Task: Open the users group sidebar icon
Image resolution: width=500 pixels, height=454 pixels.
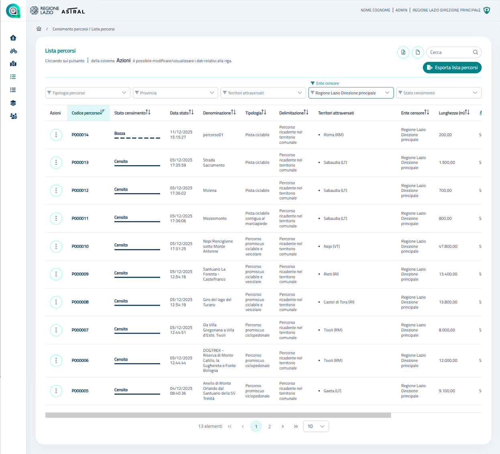Action: (13, 116)
